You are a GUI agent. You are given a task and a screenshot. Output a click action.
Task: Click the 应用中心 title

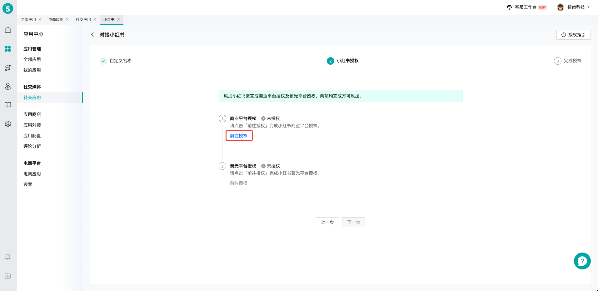coord(33,34)
